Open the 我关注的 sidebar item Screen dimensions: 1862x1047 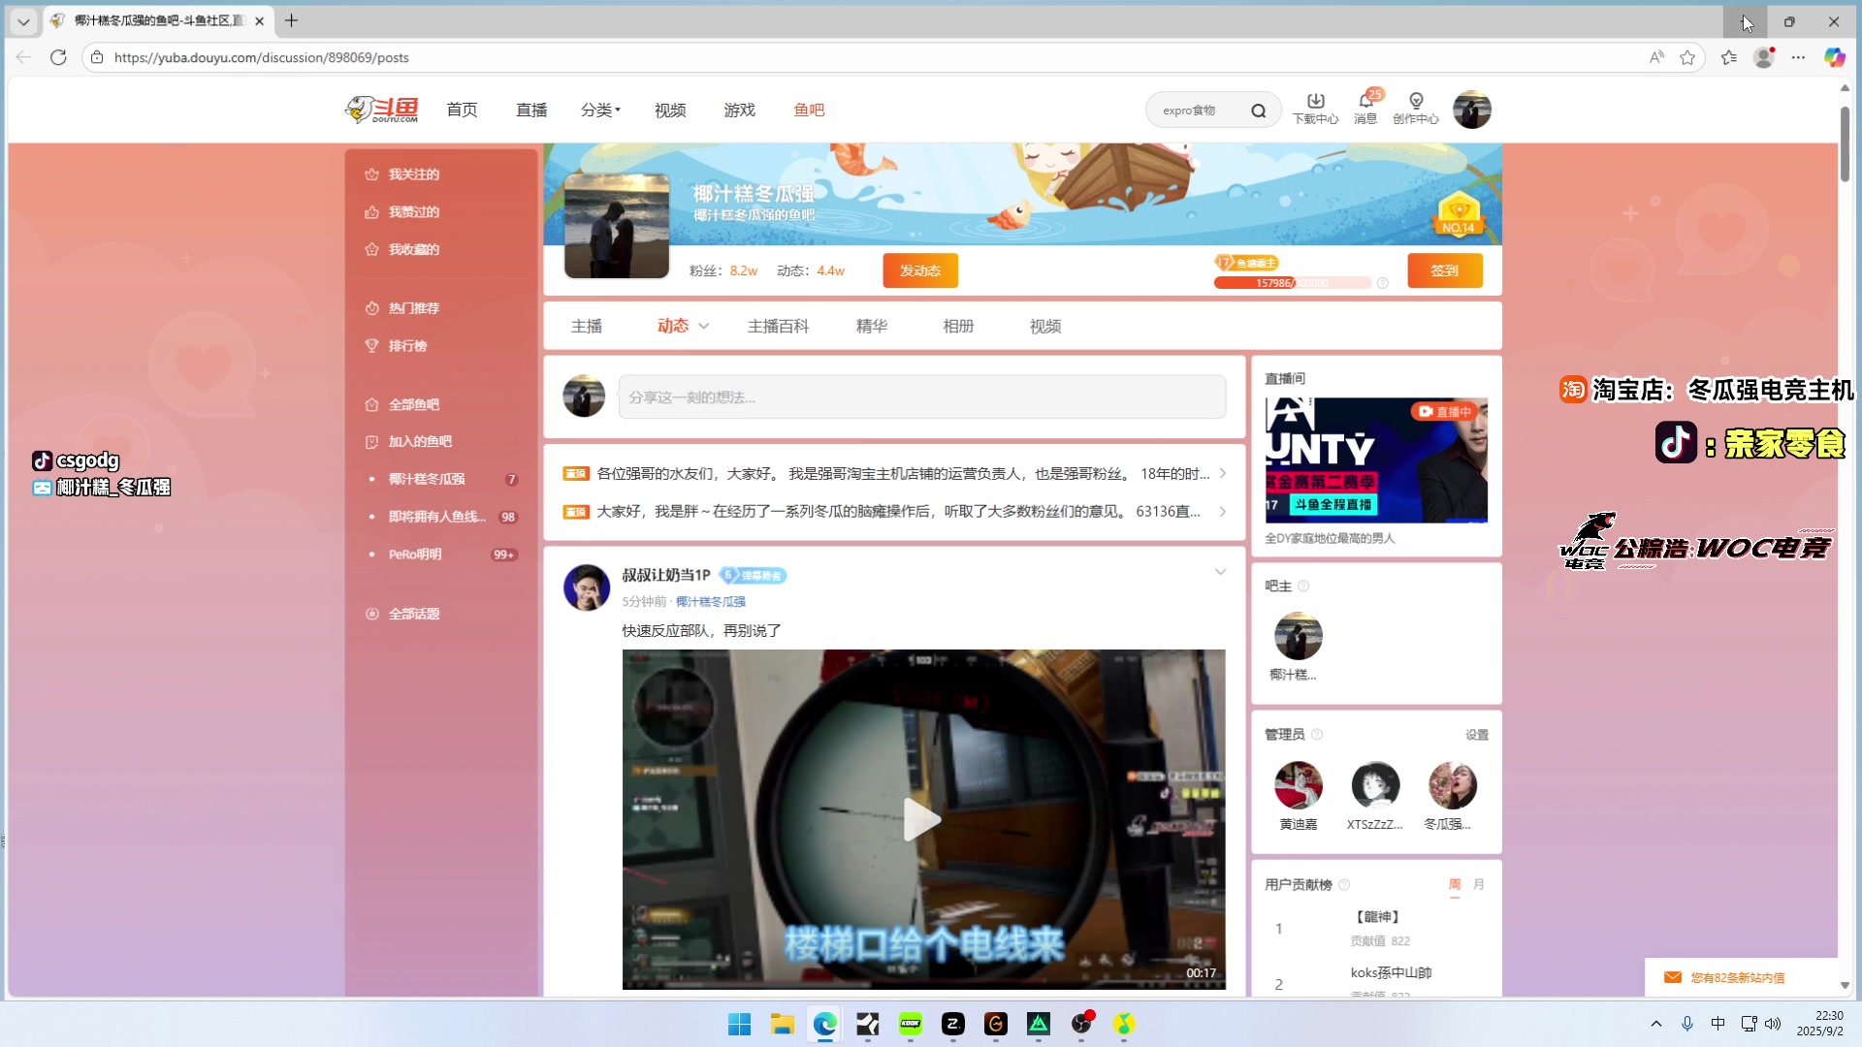[414, 174]
